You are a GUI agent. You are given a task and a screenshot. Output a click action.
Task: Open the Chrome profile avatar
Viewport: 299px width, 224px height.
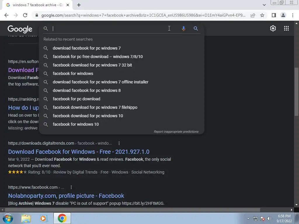pos(283,15)
